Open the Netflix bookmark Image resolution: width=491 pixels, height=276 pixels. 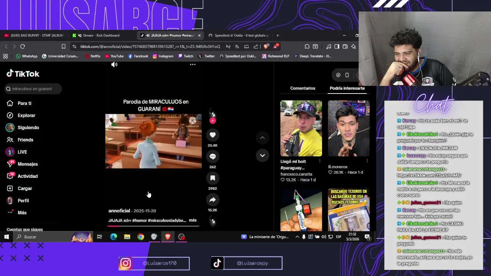pyautogui.click(x=92, y=56)
